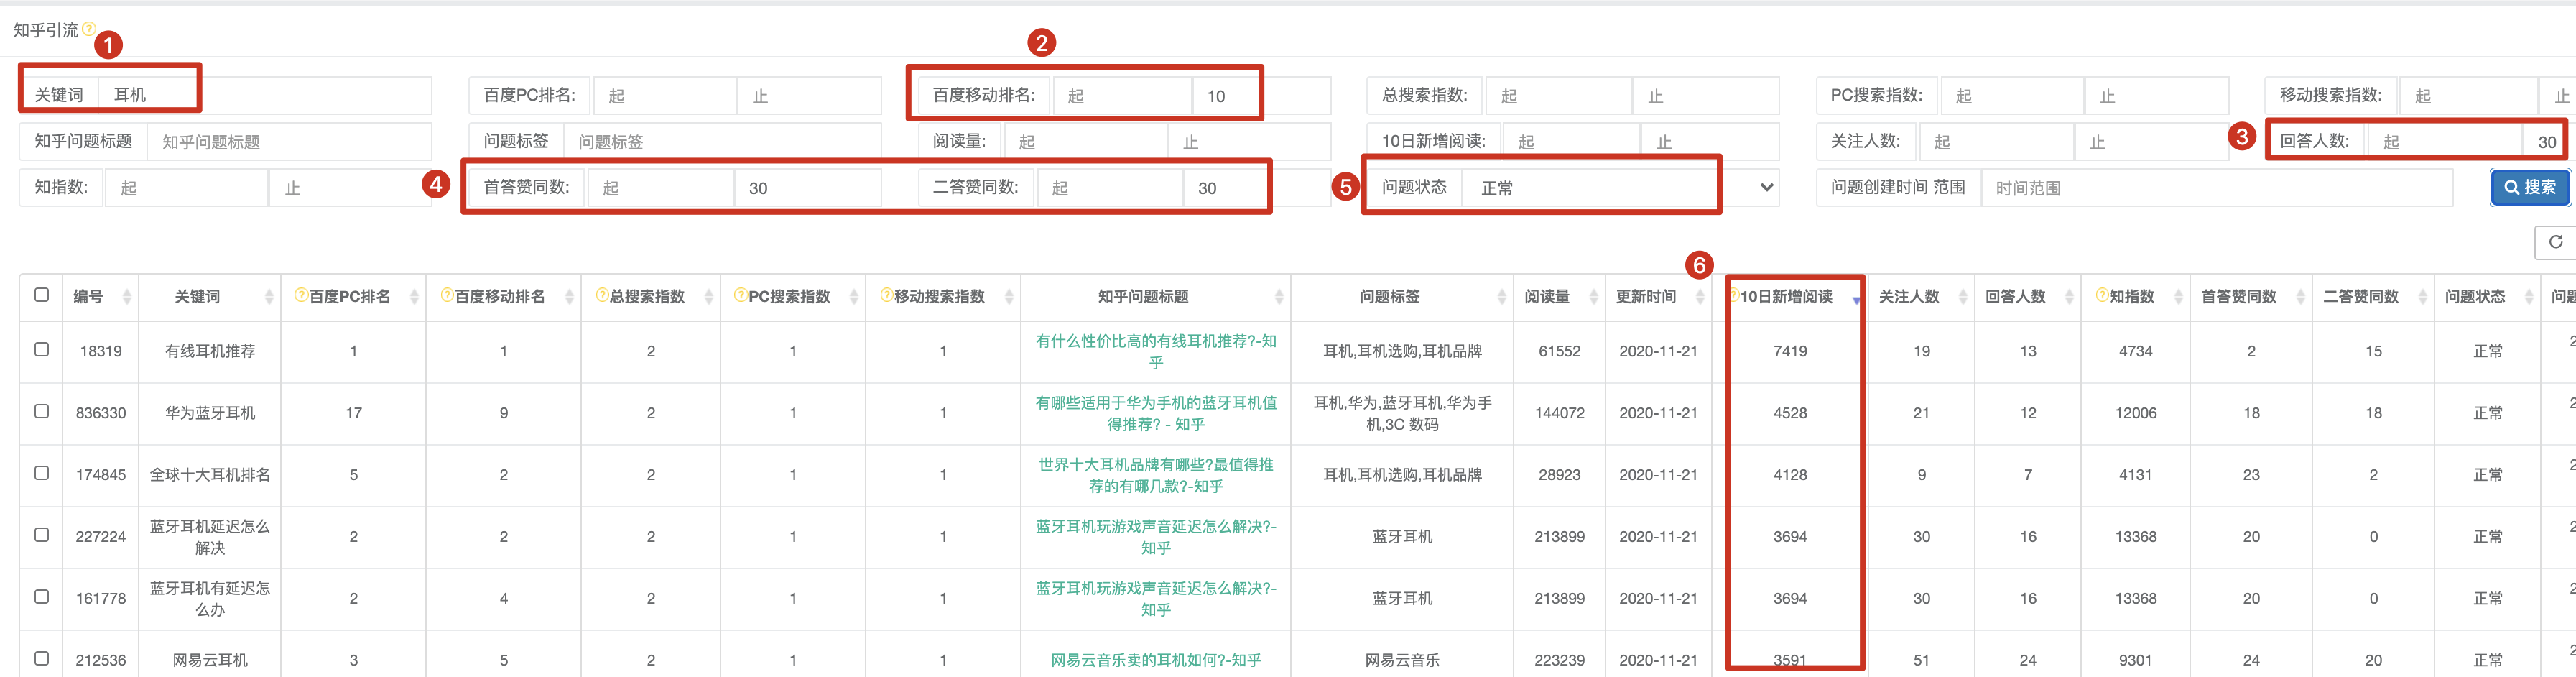
Task: Click help icon next to 知指数 column
Action: tap(2102, 295)
